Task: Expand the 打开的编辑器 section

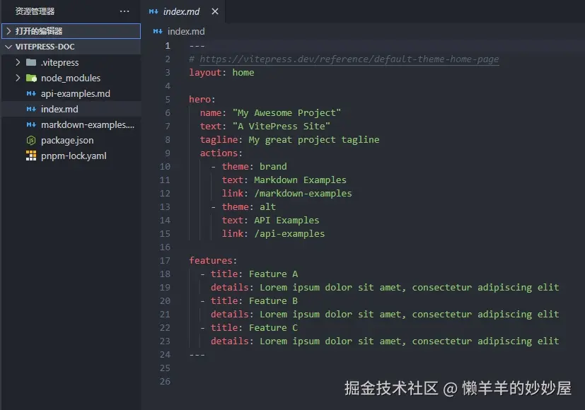Action: [71, 31]
